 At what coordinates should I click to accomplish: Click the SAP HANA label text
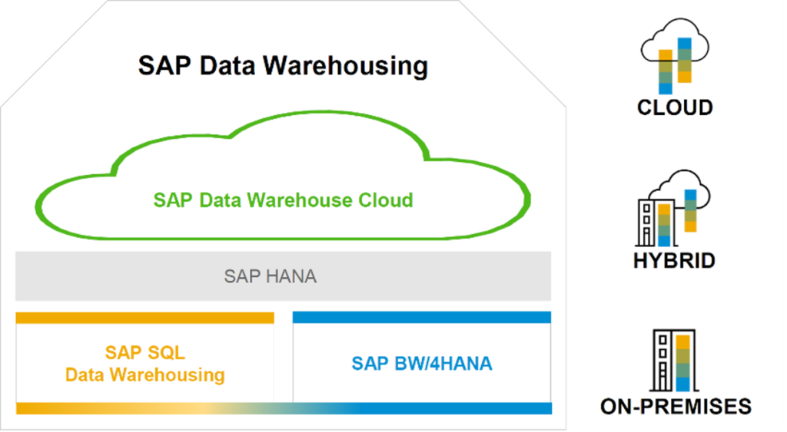[270, 276]
